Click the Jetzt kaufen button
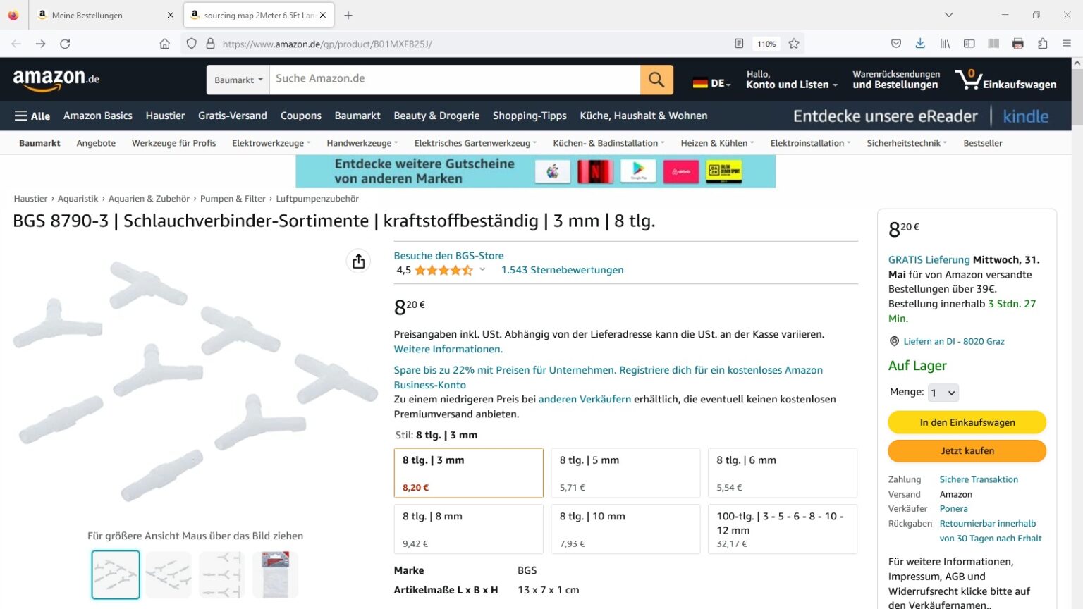This screenshot has width=1083, height=609. tap(967, 450)
